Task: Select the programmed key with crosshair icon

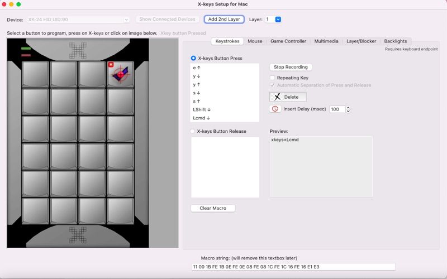Action: (x=120, y=74)
